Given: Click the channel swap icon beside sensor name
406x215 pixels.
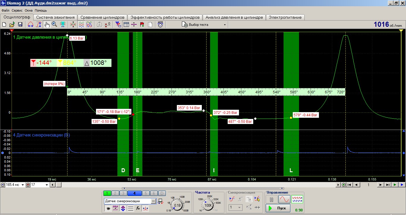Looking at the screenshot, I should coord(160,201).
